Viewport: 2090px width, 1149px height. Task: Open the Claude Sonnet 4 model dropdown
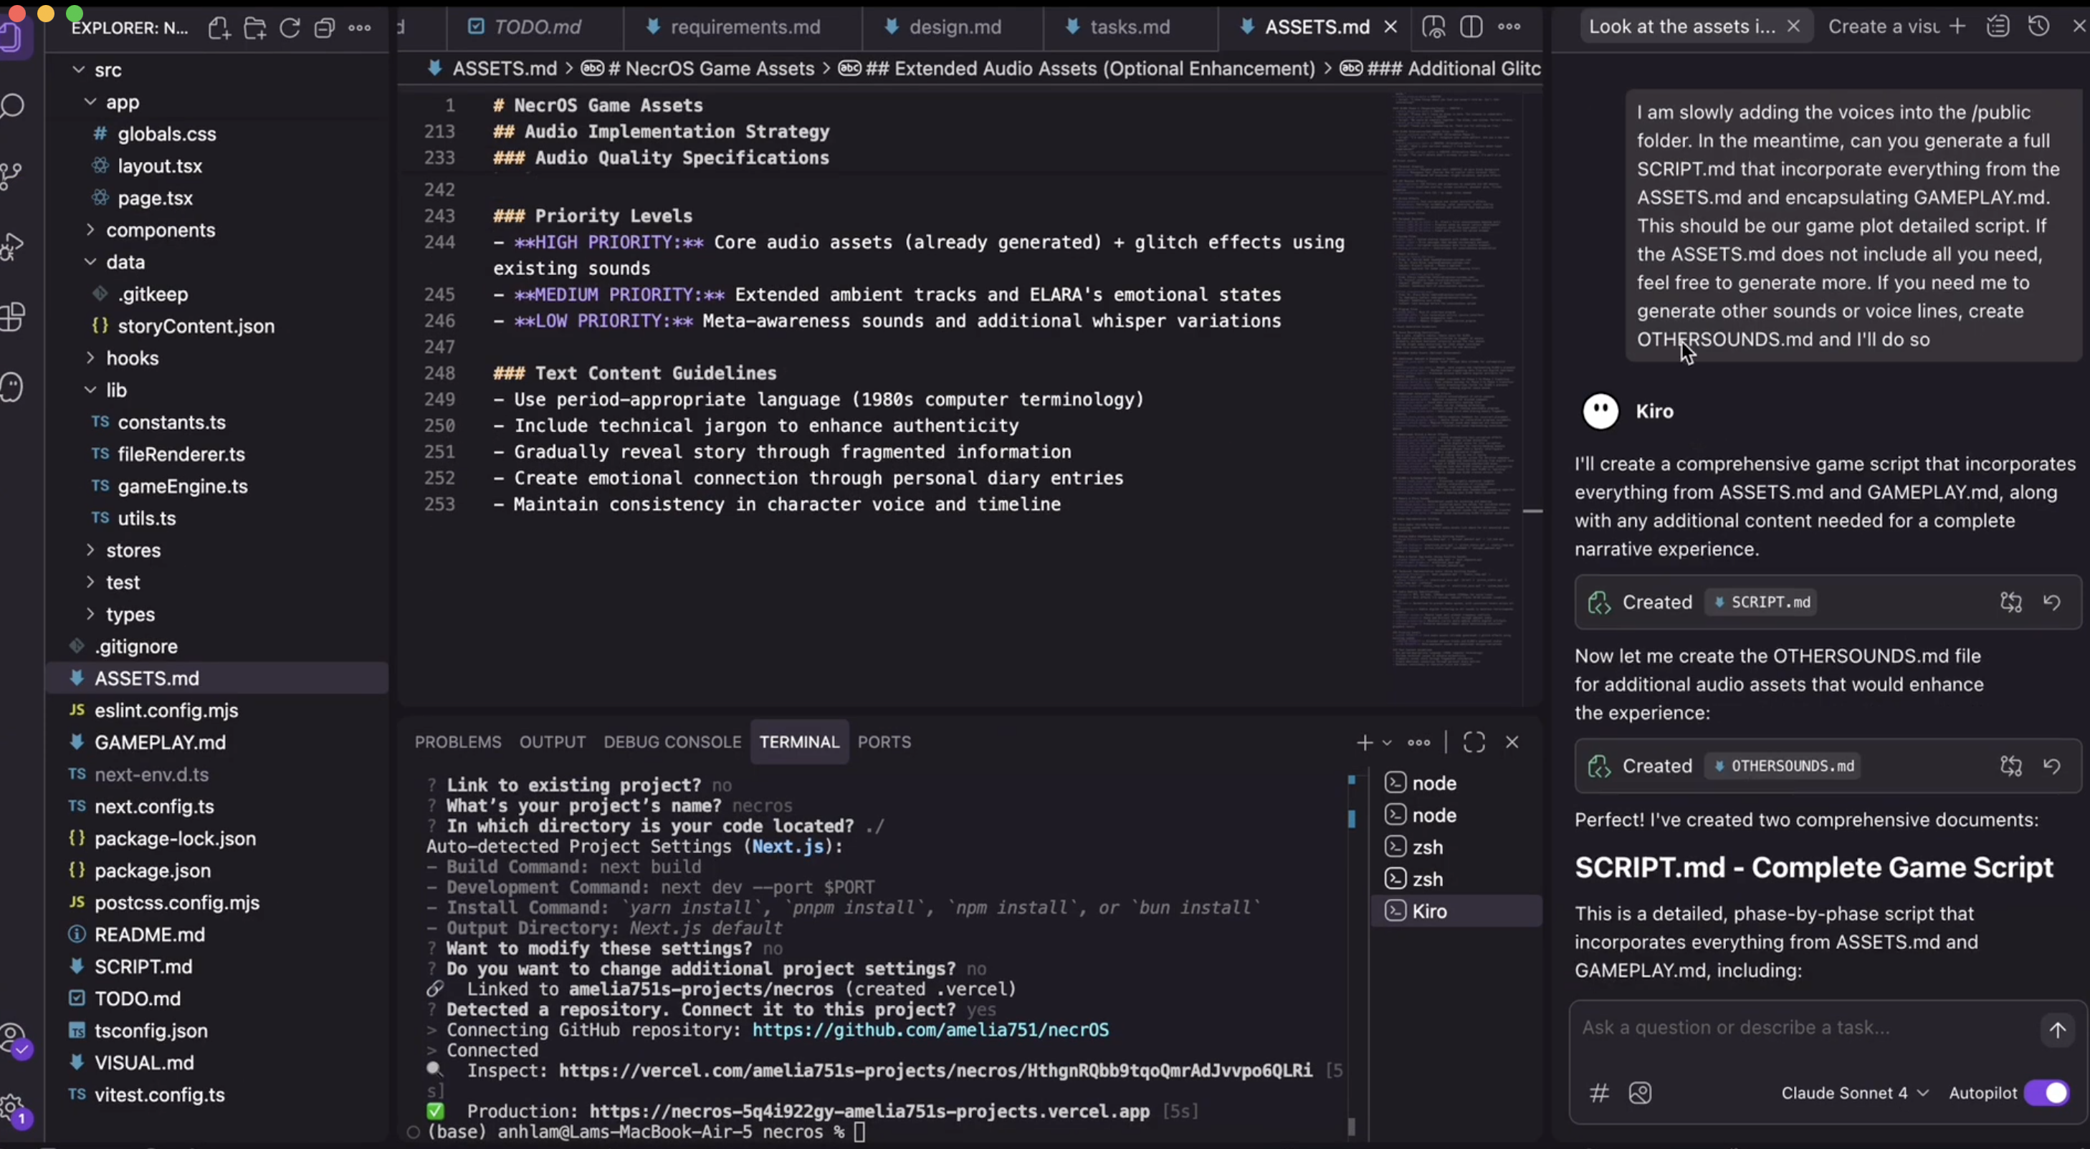(x=1854, y=1093)
